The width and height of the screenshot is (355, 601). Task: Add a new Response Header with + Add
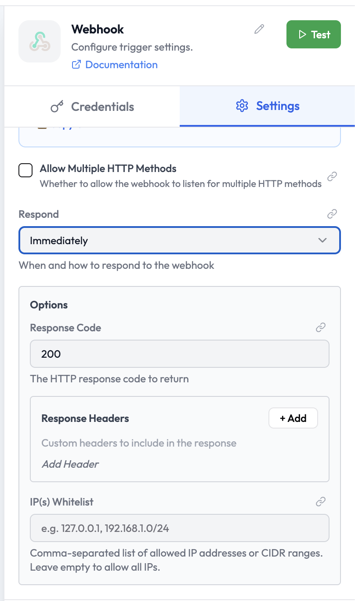[293, 418]
